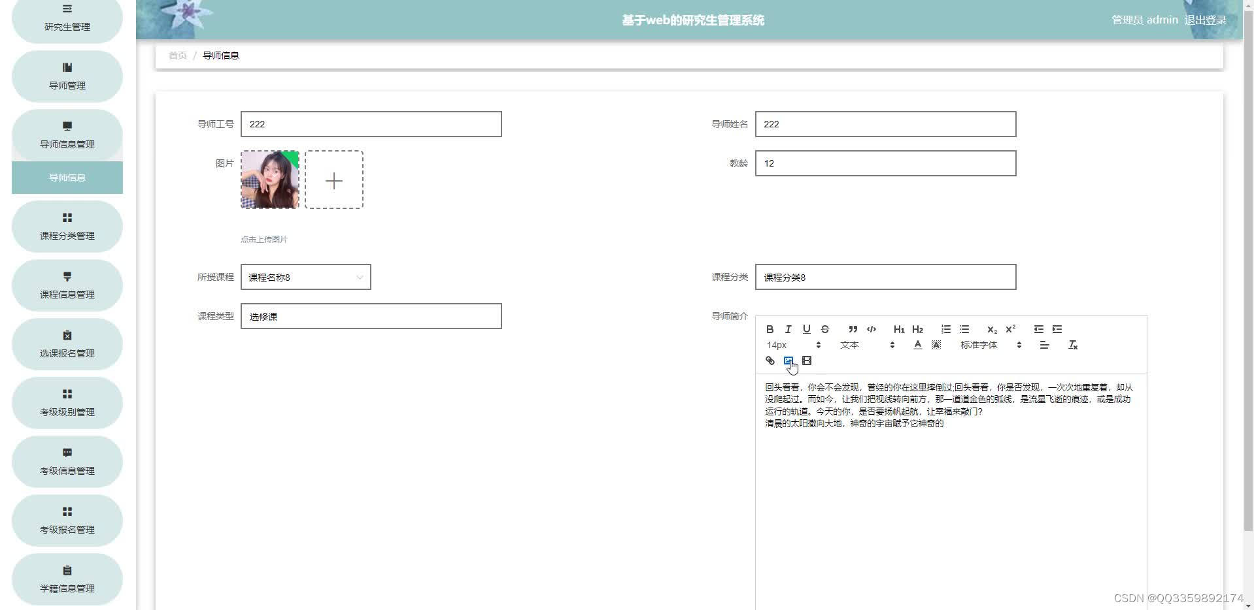This screenshot has height=610, width=1254.
Task: Open the text color picker
Action: (917, 345)
